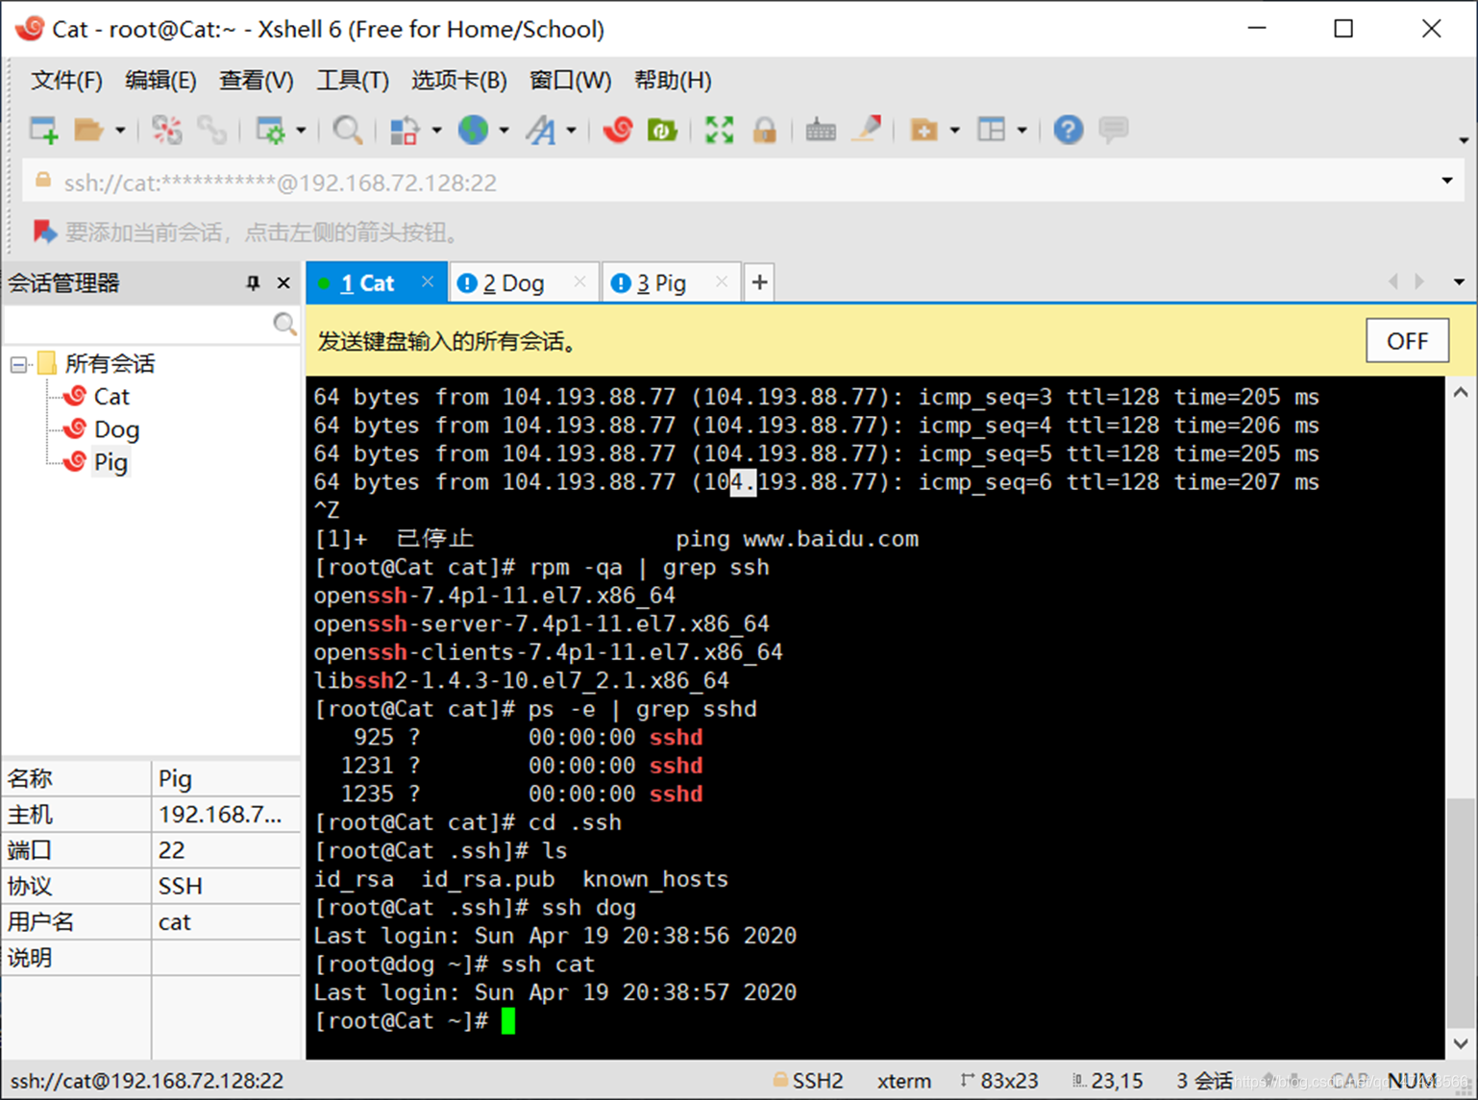Click the red bookmark flag add-session icon
This screenshot has height=1100, width=1478.
(x=44, y=232)
